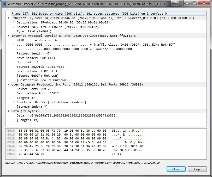Collapse the Ethernet II section
Image resolution: width=212 pixels, height=177 pixels.
[x=8, y=18]
